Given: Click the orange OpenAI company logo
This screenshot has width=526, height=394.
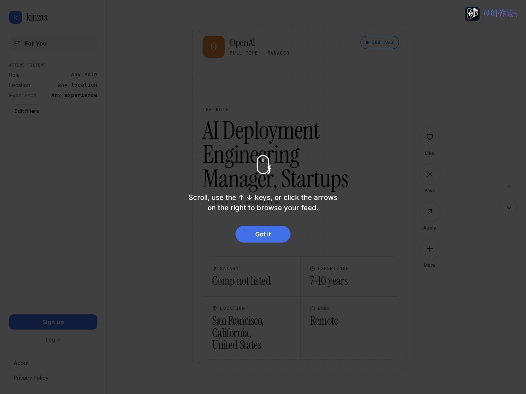Looking at the screenshot, I should click(x=214, y=47).
